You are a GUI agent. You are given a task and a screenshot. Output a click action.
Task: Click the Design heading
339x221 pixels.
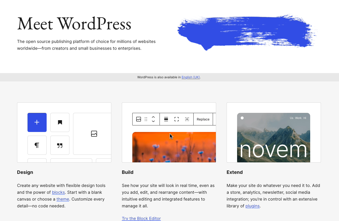25,172
